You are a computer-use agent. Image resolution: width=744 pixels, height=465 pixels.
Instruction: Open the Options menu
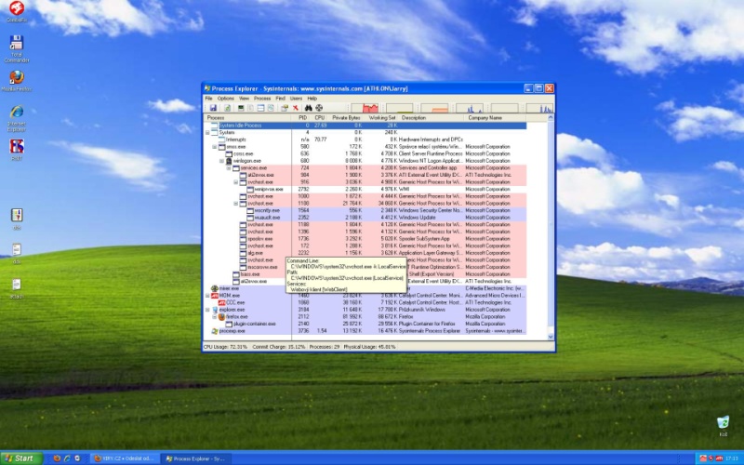(225, 98)
